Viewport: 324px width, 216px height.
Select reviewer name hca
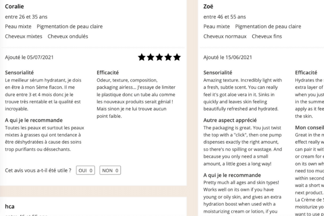(10, 206)
